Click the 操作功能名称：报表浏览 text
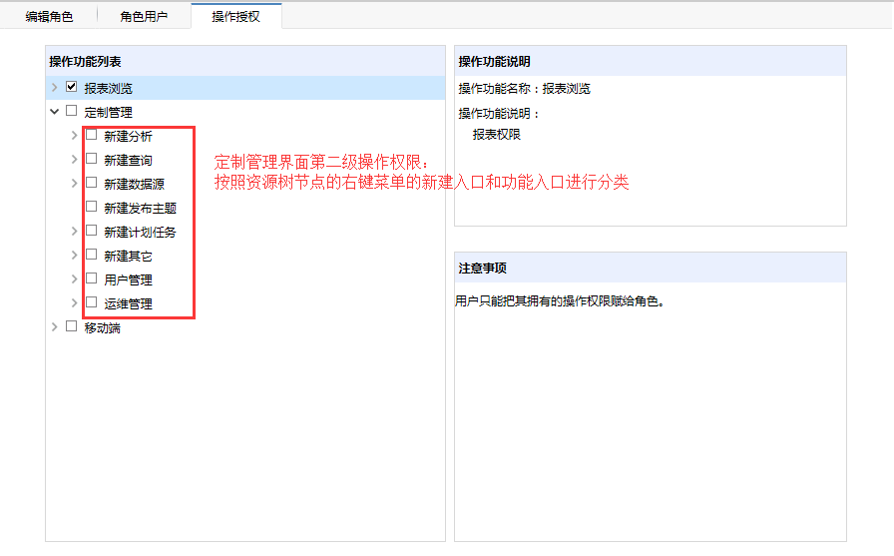 click(x=525, y=89)
